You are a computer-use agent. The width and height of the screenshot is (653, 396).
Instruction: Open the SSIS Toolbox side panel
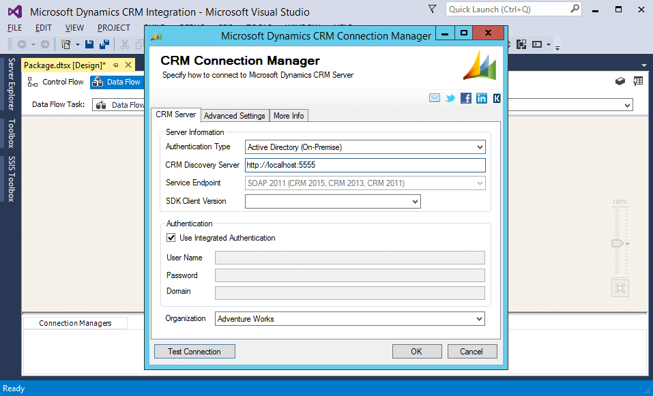11,179
